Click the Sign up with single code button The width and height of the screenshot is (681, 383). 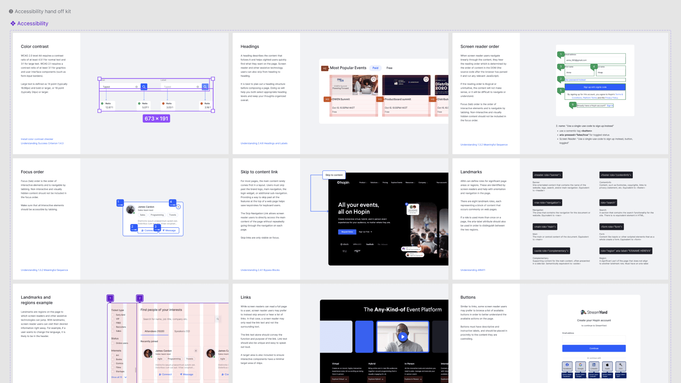pyautogui.click(x=595, y=87)
